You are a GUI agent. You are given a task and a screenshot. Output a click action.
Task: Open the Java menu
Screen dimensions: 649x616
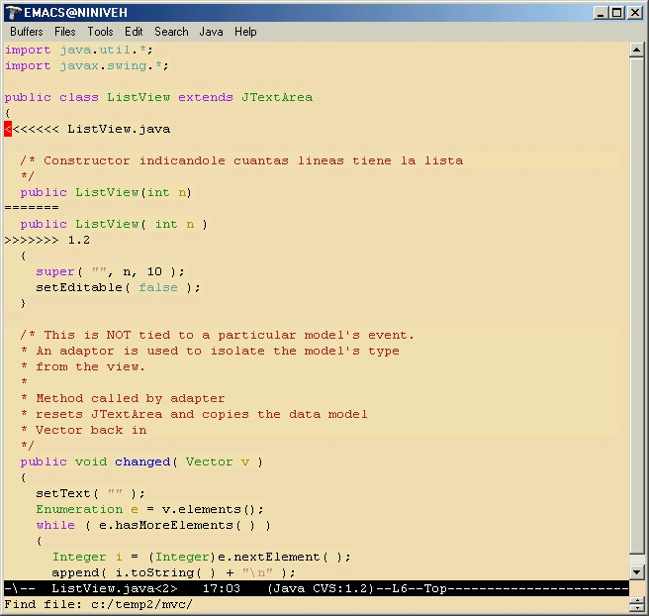(212, 32)
